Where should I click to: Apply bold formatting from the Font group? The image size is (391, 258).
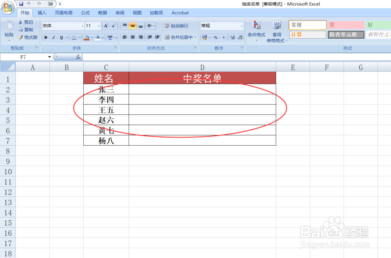46,37
